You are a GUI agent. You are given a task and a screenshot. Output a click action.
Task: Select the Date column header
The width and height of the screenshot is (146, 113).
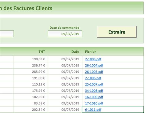75,52
